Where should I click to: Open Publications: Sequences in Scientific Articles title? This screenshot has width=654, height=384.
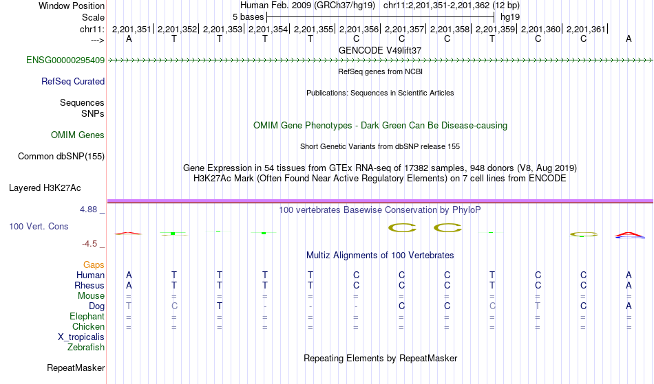(380, 93)
